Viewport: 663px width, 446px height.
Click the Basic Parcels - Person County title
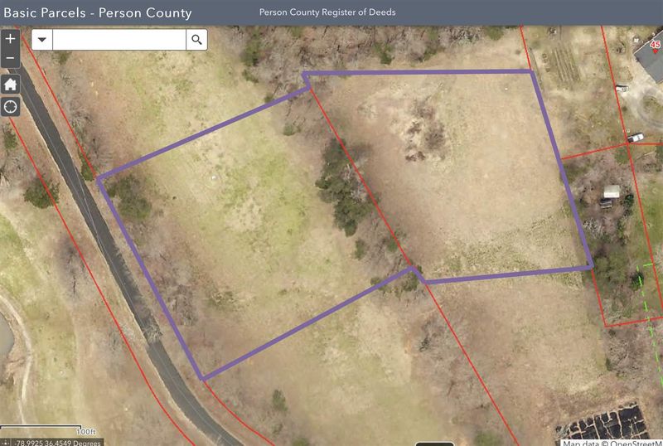98,12
